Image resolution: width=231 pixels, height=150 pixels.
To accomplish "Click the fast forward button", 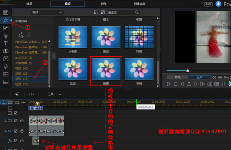I will tap(203, 84).
